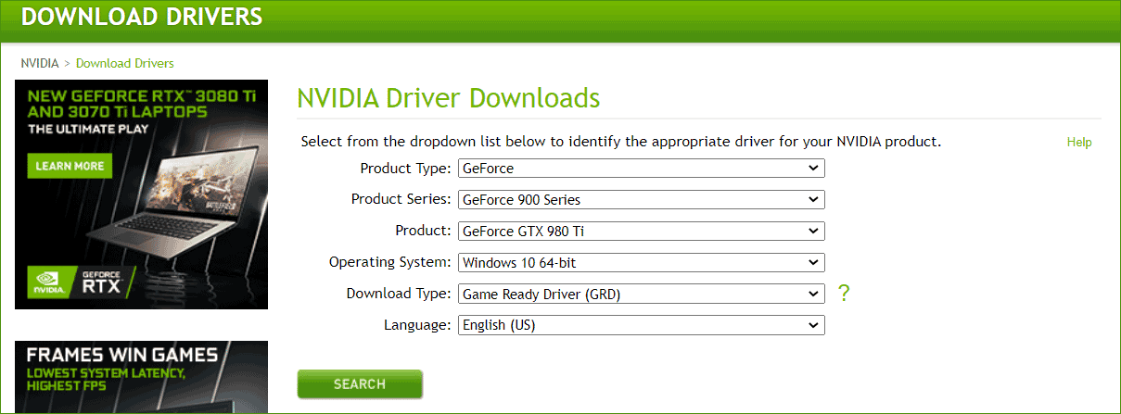Image resolution: width=1121 pixels, height=414 pixels.
Task: Click the 'Product Type:' label
Action: [x=406, y=169]
